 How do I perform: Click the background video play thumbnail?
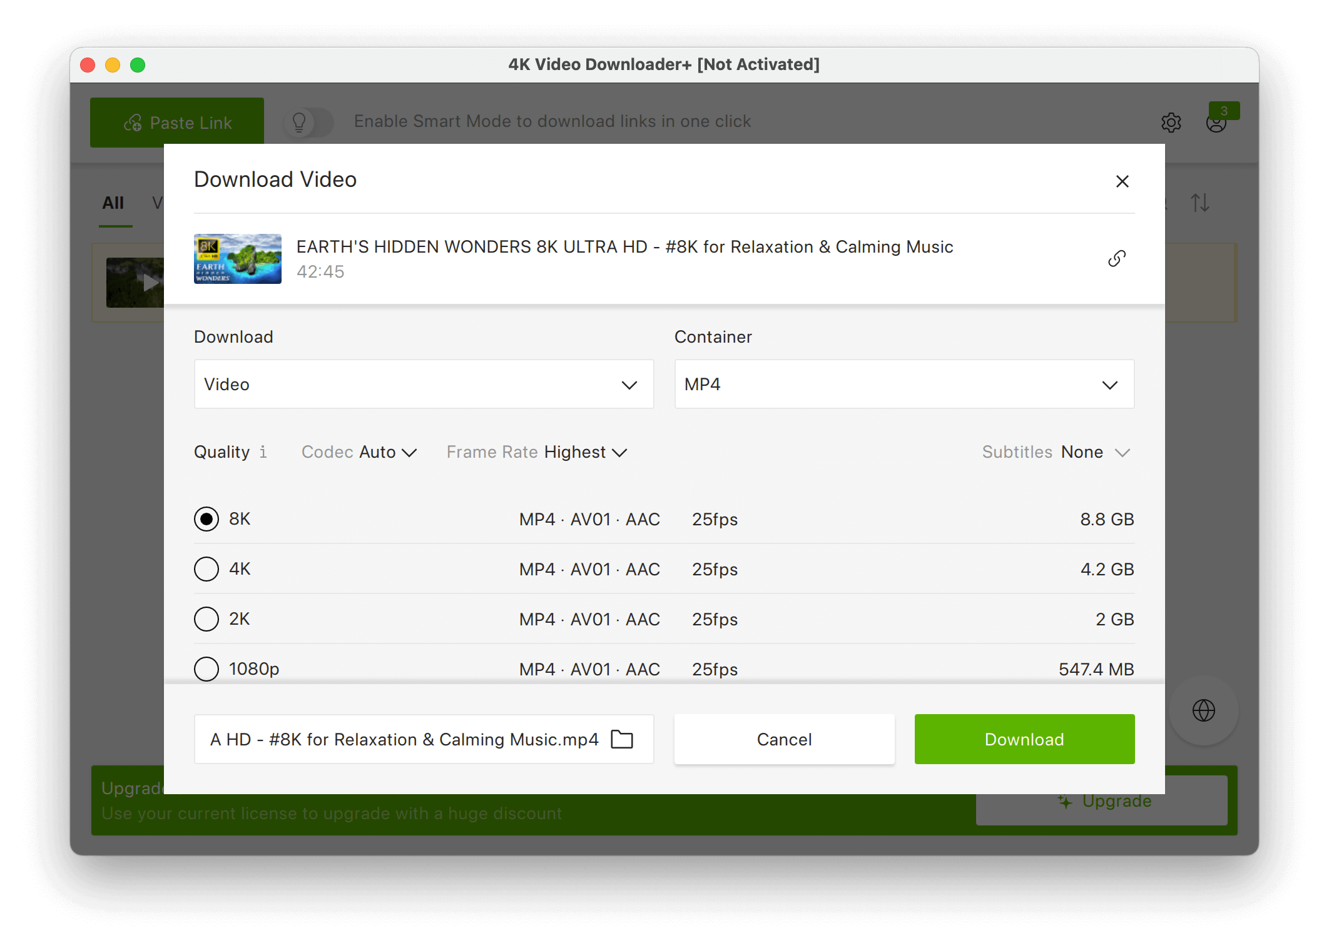135,283
